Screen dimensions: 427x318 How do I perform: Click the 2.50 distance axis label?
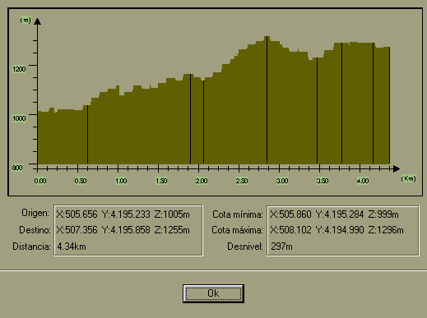coord(242,181)
